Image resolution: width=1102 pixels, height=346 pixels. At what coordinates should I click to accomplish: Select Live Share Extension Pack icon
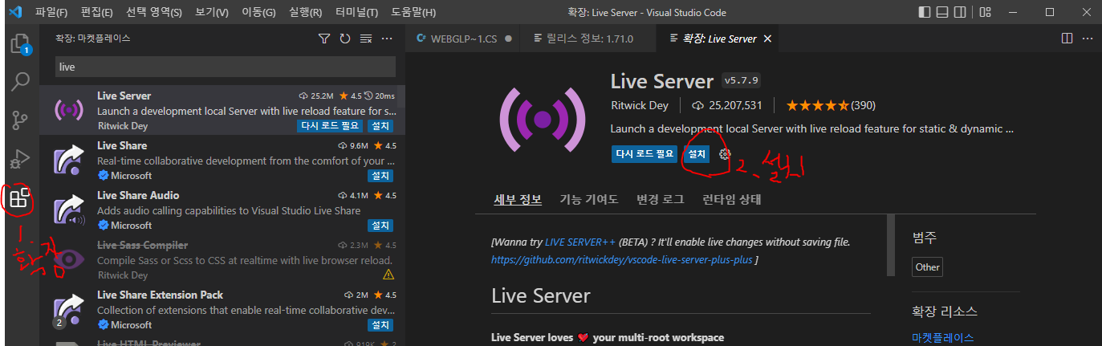point(67,310)
